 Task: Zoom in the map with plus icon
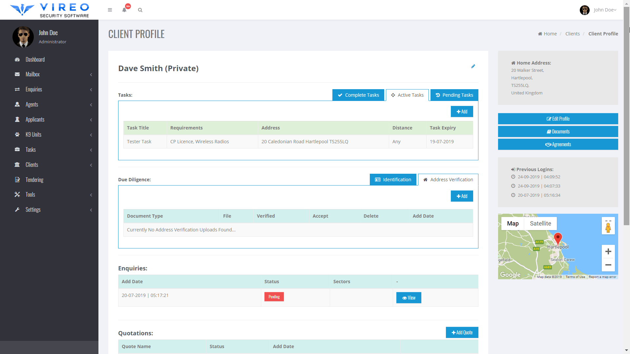click(608, 251)
